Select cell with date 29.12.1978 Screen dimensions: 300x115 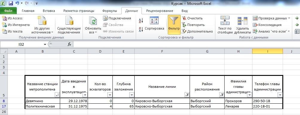pos(74,101)
